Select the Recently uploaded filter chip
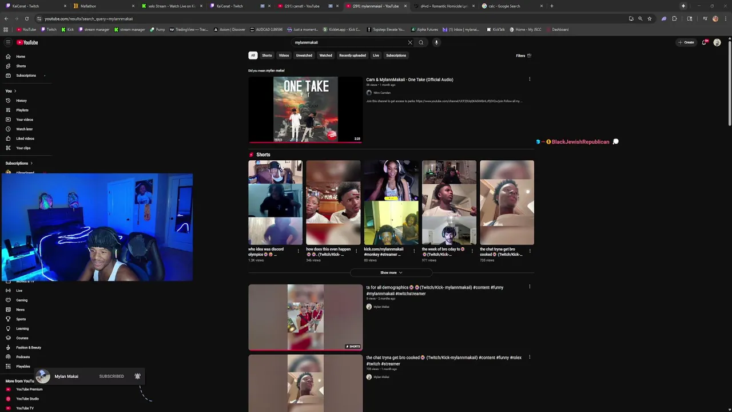 tap(352, 56)
